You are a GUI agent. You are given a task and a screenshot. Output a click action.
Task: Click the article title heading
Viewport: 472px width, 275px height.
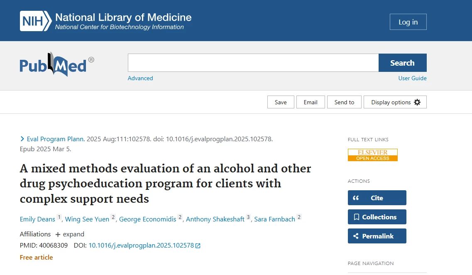[165, 184]
